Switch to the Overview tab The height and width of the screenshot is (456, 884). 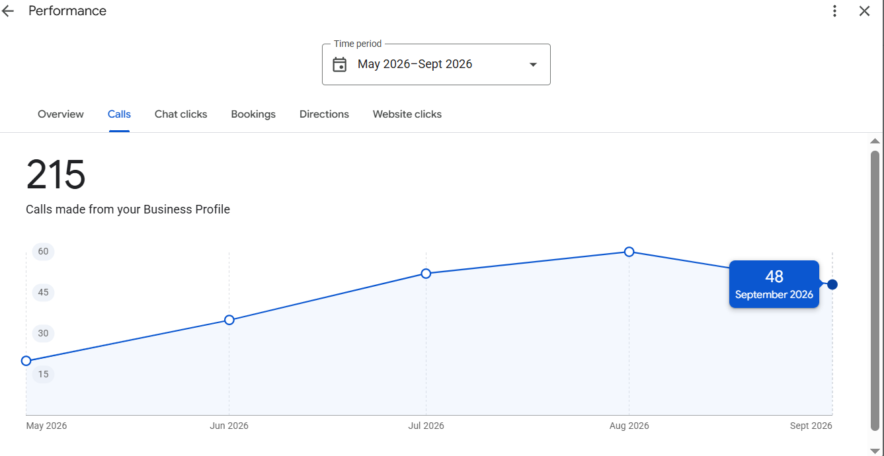tap(61, 114)
